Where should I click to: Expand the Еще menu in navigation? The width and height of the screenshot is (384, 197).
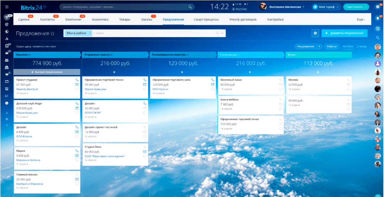[361, 20]
